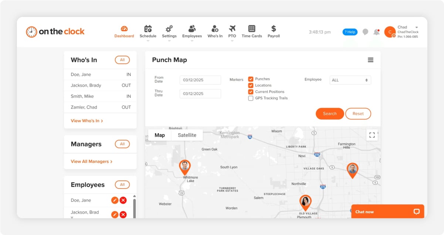
Task: Open the chat bubble icon in header
Action: (x=365, y=32)
